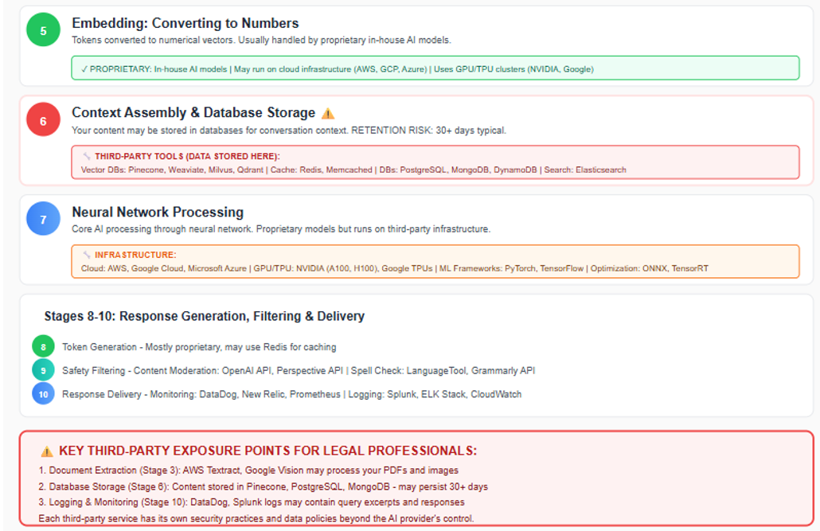This screenshot has height=531, width=820.
Task: Click the blue stage 7 circle
Action: click(x=44, y=219)
